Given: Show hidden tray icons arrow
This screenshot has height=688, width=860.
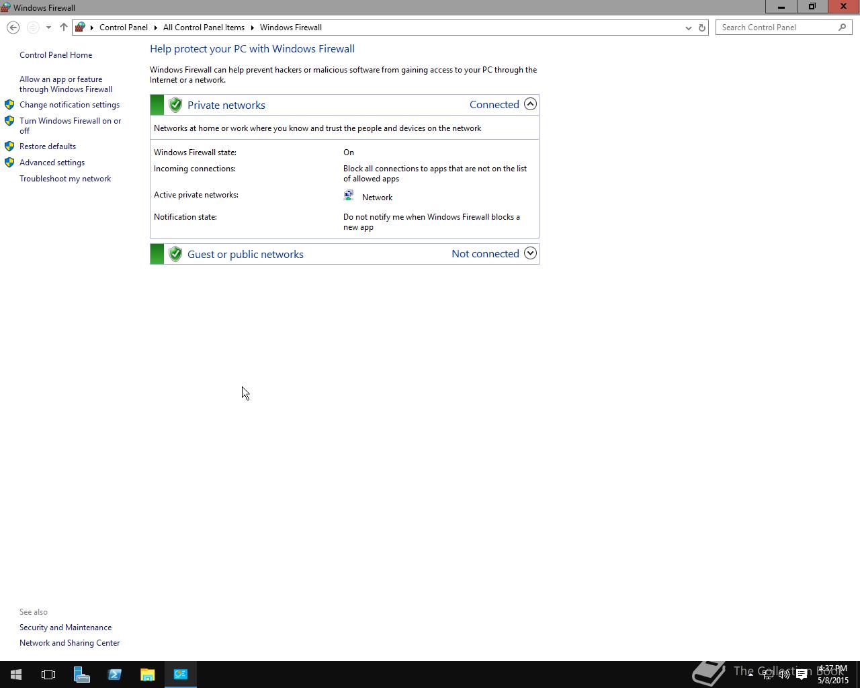Looking at the screenshot, I should 750,675.
